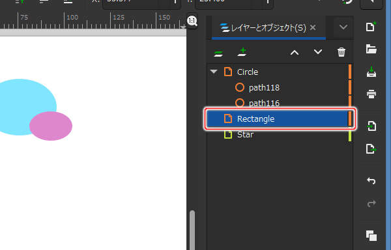This screenshot has height=250, width=391.
Task: Undo the last action
Action: pos(371,181)
